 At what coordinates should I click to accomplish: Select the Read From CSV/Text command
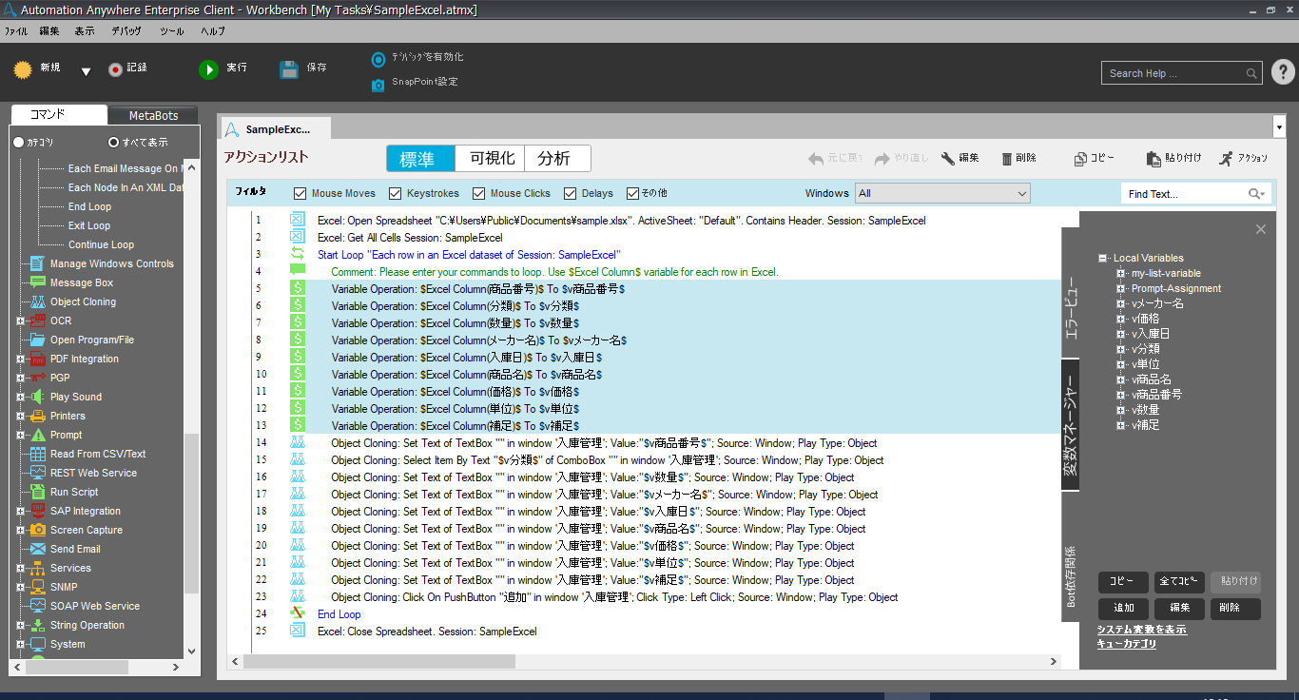pyautogui.click(x=98, y=454)
